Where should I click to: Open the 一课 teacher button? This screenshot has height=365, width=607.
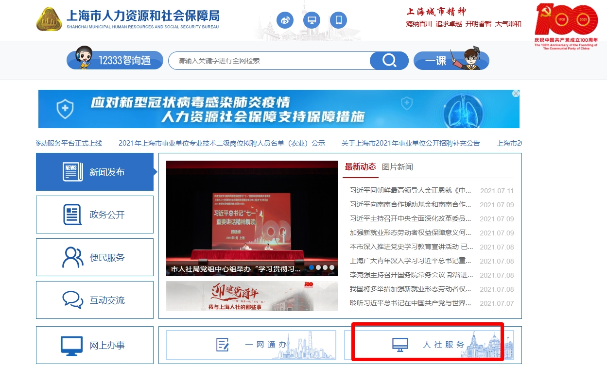[451, 60]
